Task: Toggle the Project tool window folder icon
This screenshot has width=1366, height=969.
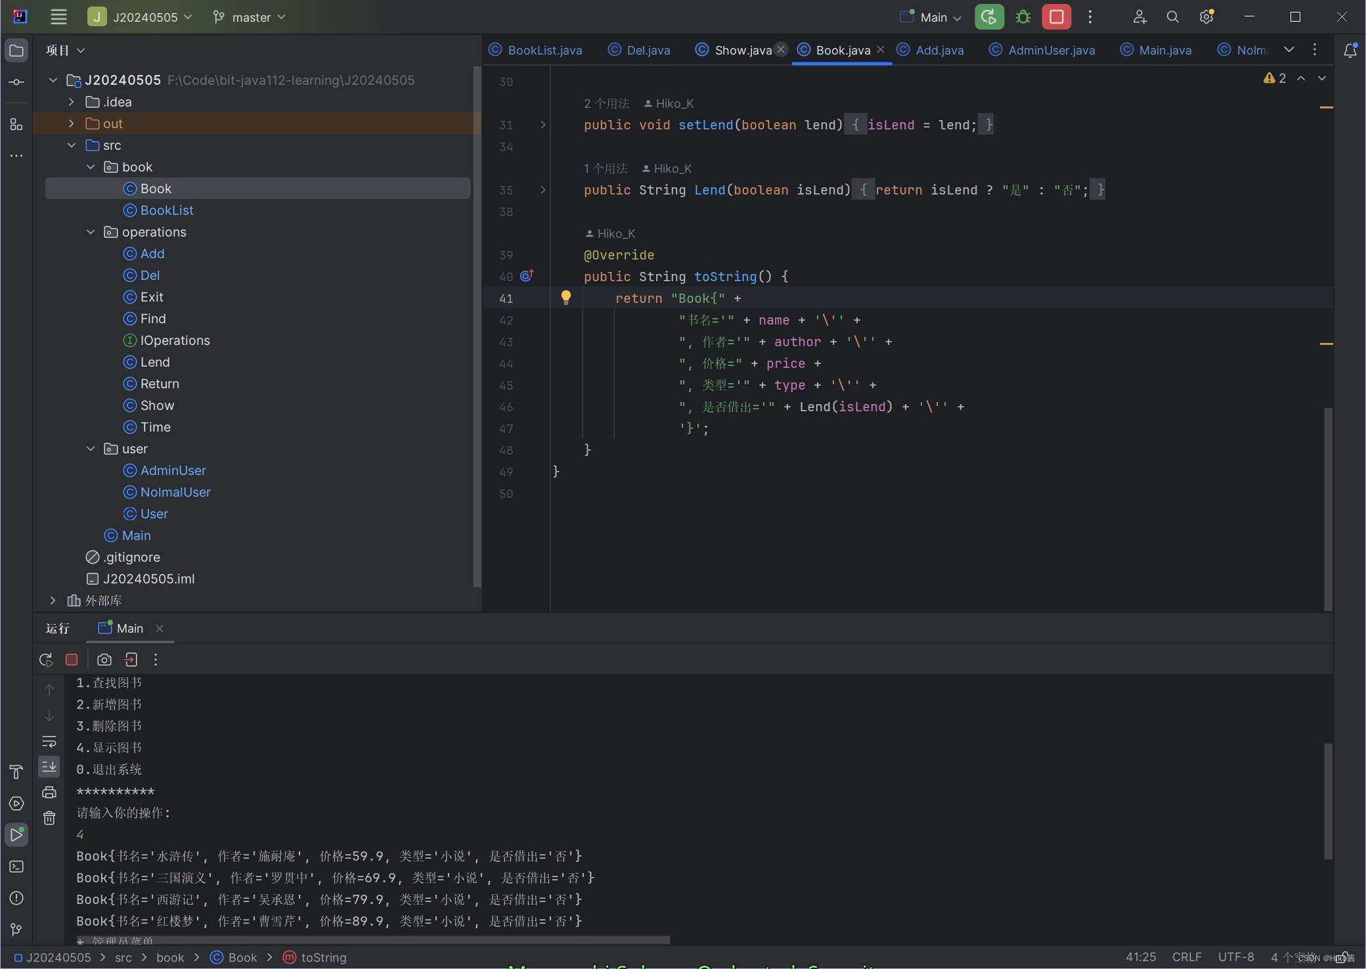Action: [16, 51]
